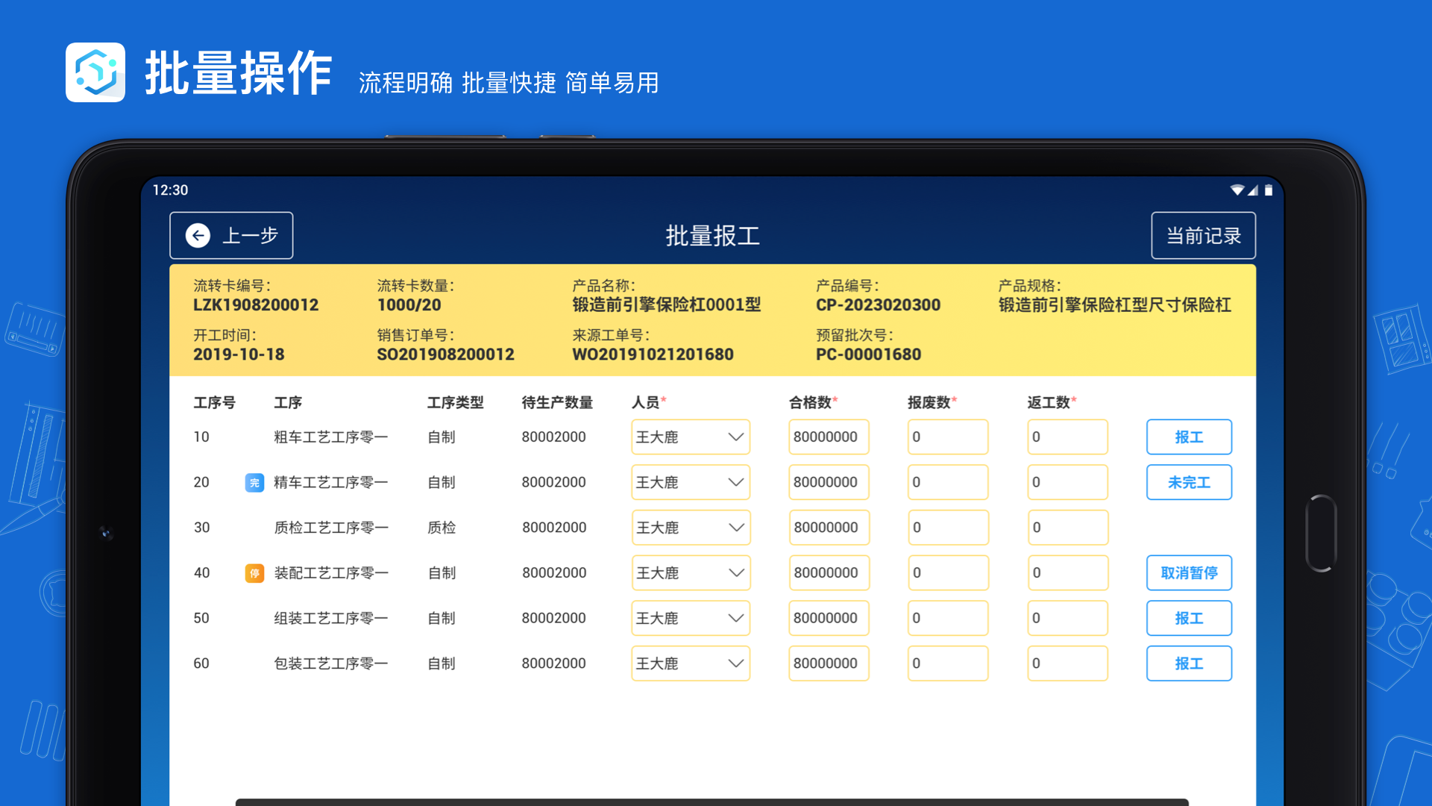This screenshot has height=806, width=1432.
Task: Click 取消暂停 for 装配工艺工序零一
Action: click(1189, 573)
